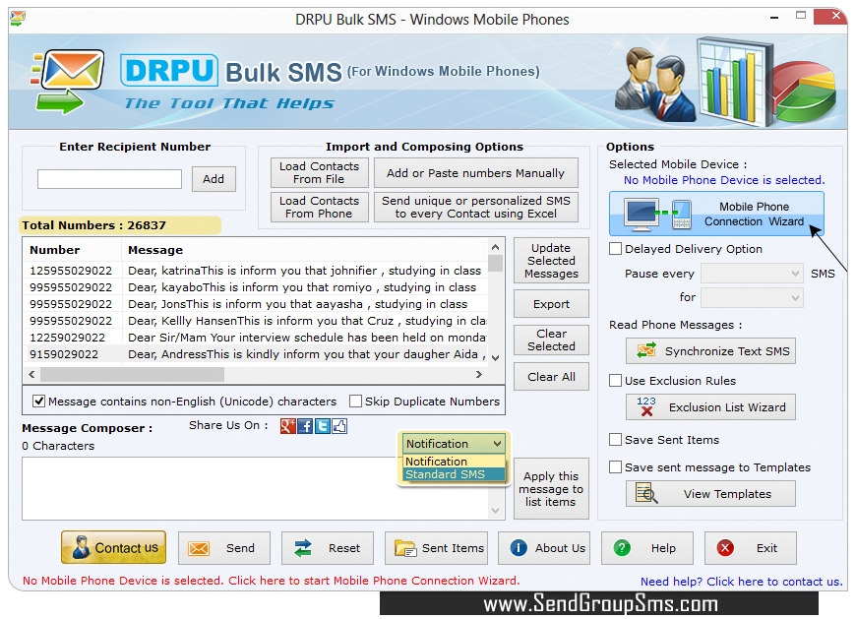Click the horizontal scrollbar right arrow
The height and width of the screenshot is (619, 856).
click(x=479, y=375)
